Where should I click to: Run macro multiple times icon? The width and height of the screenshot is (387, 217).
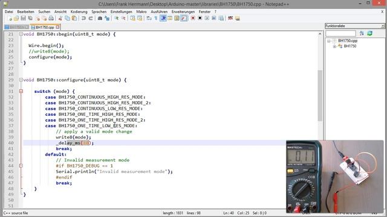click(x=213, y=18)
